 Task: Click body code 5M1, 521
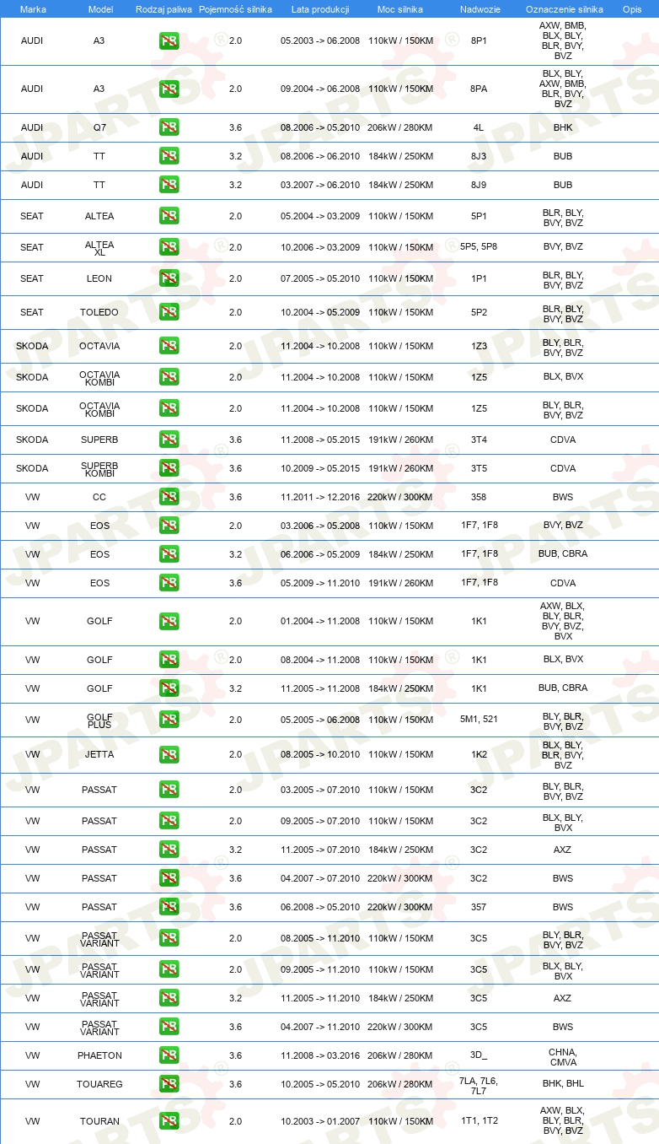pyautogui.click(x=479, y=720)
